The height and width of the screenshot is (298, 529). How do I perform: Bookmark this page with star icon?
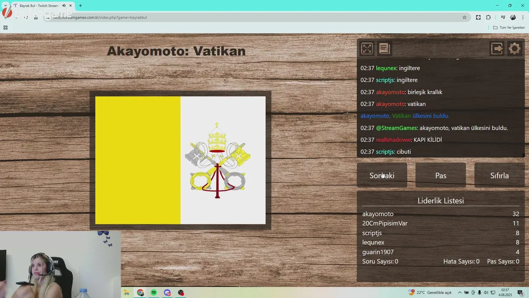click(x=465, y=17)
